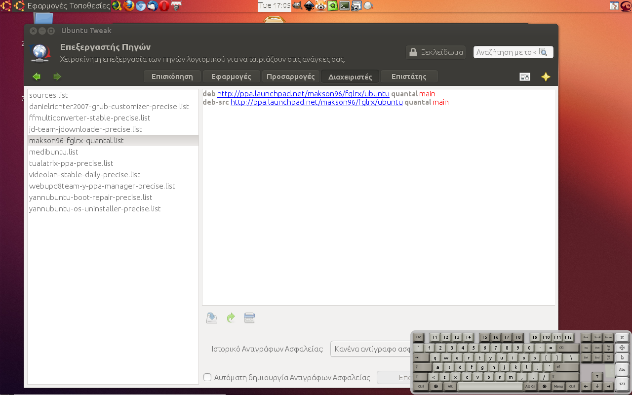
Task: Click the third icon next to the refresh icon
Action: point(249,318)
